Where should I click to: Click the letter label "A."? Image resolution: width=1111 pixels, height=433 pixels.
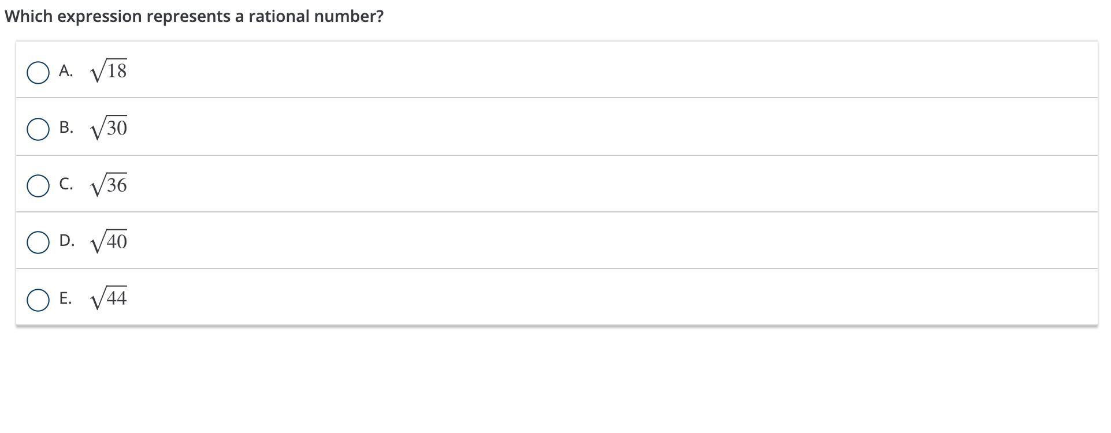(x=66, y=71)
